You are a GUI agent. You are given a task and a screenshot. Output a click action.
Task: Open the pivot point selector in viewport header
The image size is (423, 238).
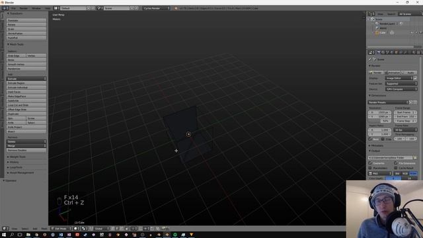(85, 229)
